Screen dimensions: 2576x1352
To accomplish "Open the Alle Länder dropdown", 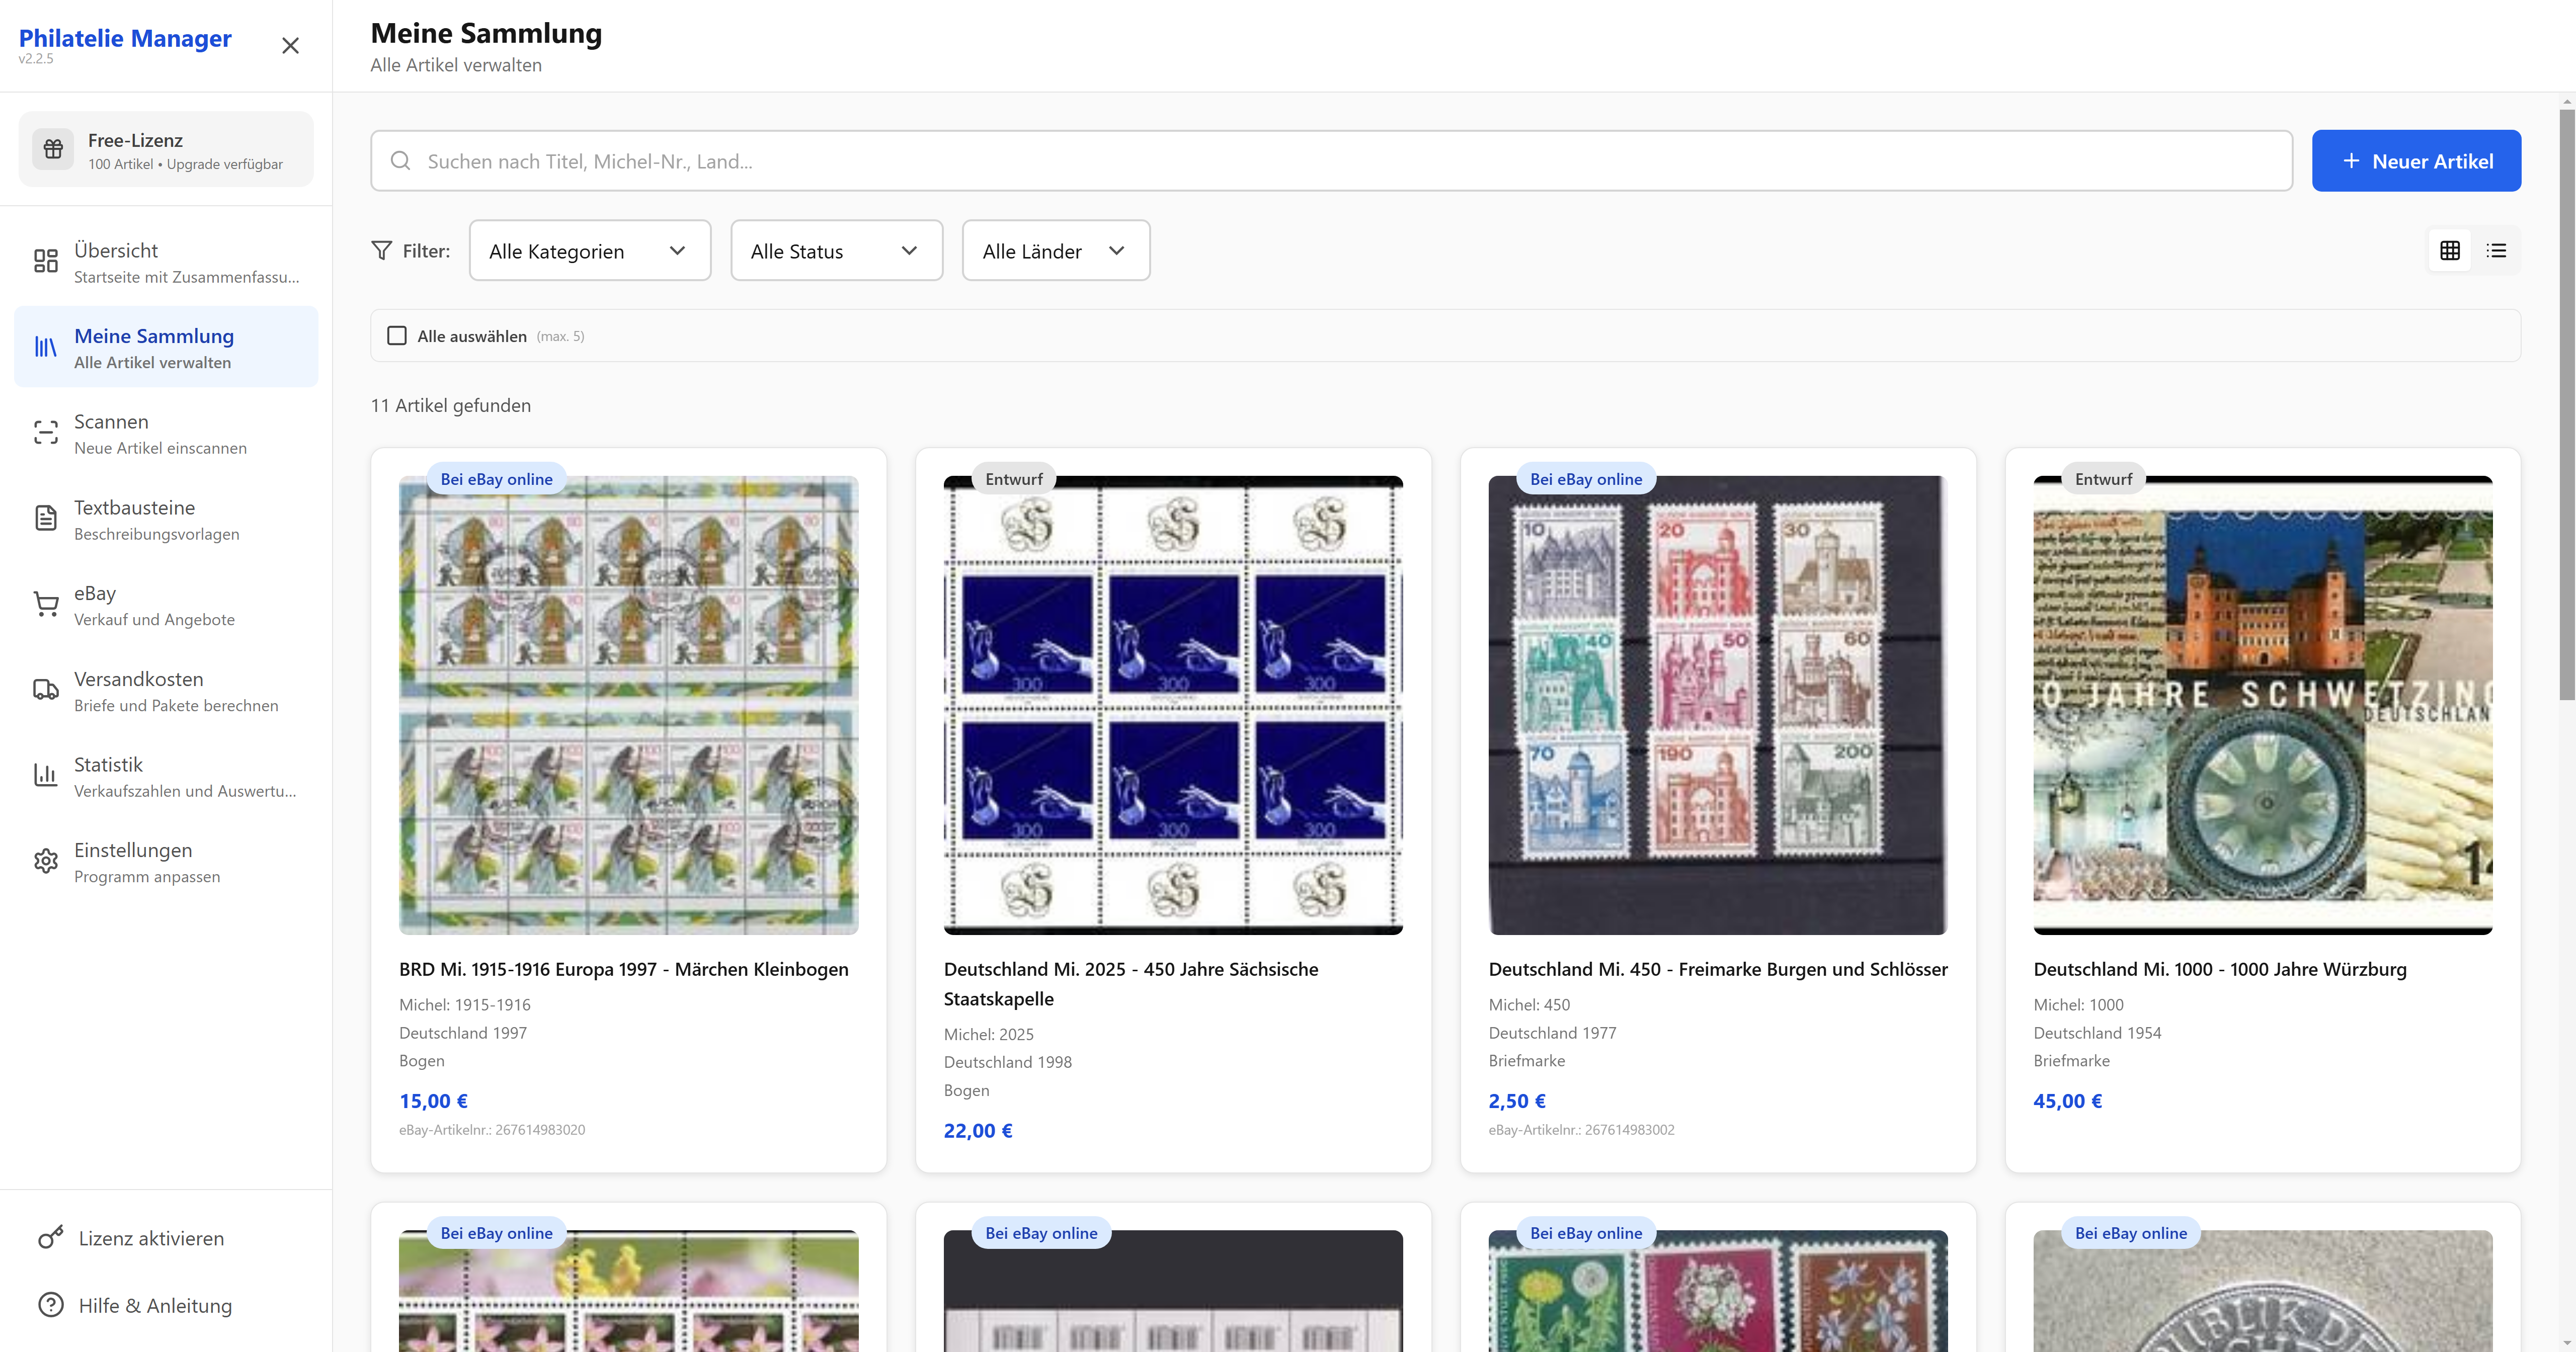I will pyautogui.click(x=1056, y=251).
